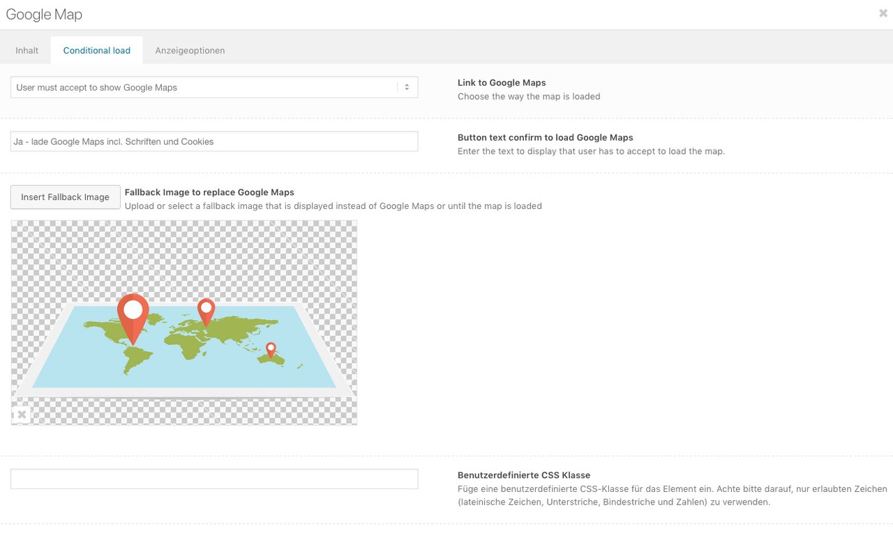Close the Google Map dialog
893x540 pixels.
[883, 13]
